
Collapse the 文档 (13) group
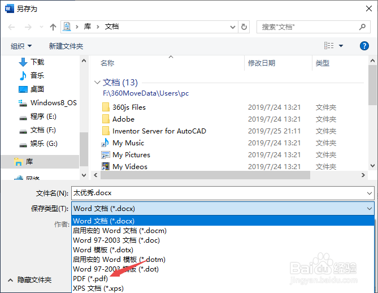point(97,83)
